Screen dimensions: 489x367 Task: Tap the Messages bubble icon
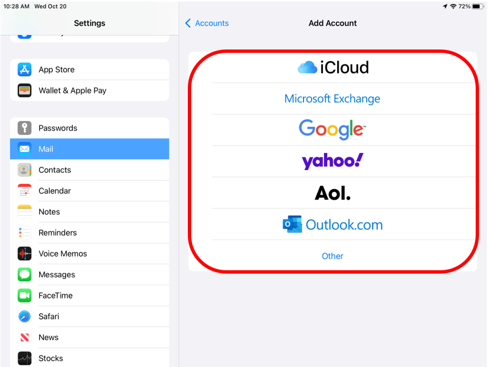click(x=24, y=274)
